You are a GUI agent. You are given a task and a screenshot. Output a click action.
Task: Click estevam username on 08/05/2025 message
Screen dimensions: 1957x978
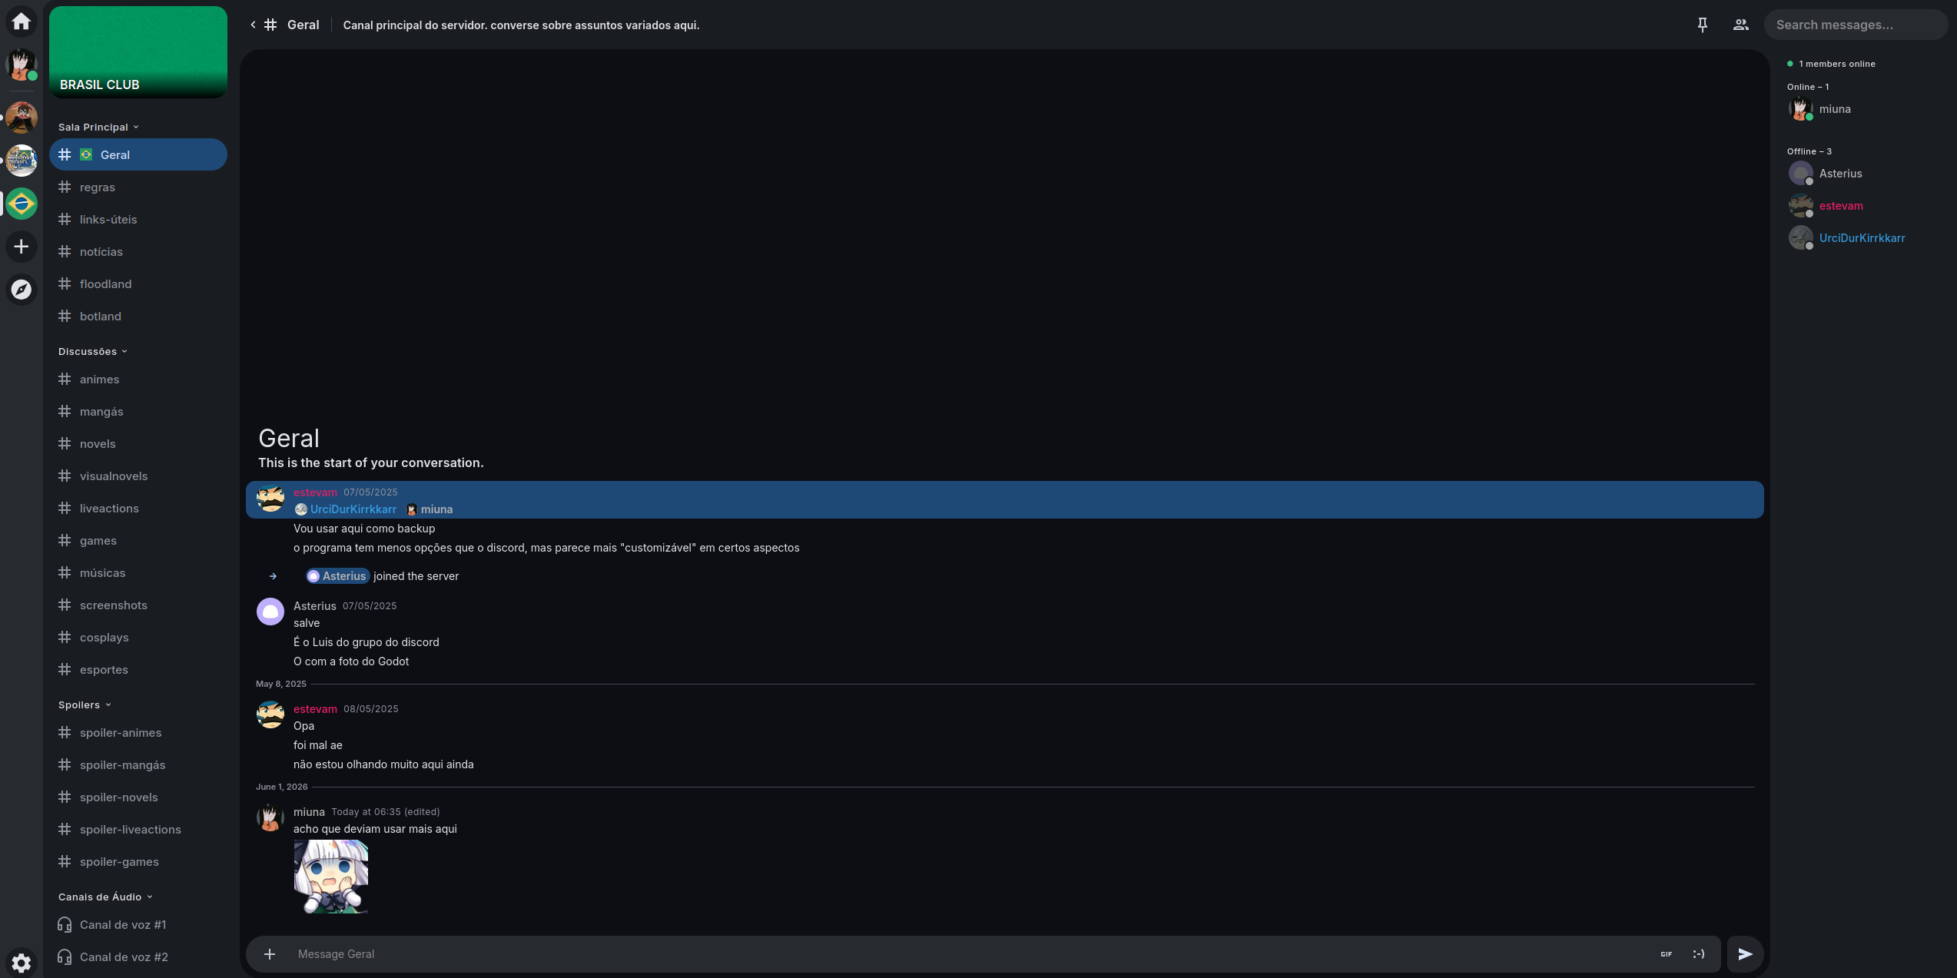point(315,708)
